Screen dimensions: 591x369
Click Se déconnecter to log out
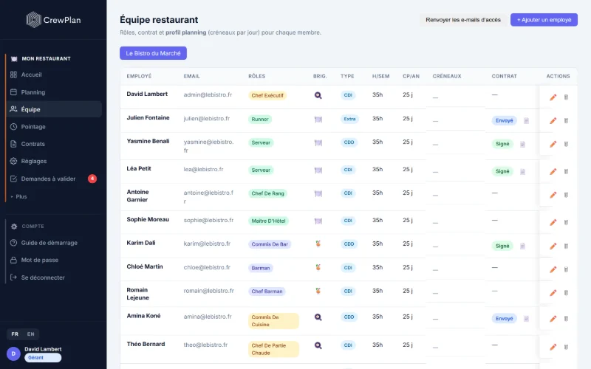point(53,277)
